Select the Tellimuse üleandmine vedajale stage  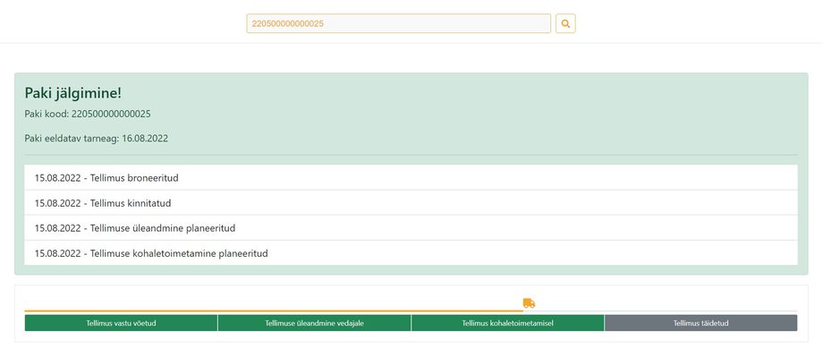[x=314, y=323]
